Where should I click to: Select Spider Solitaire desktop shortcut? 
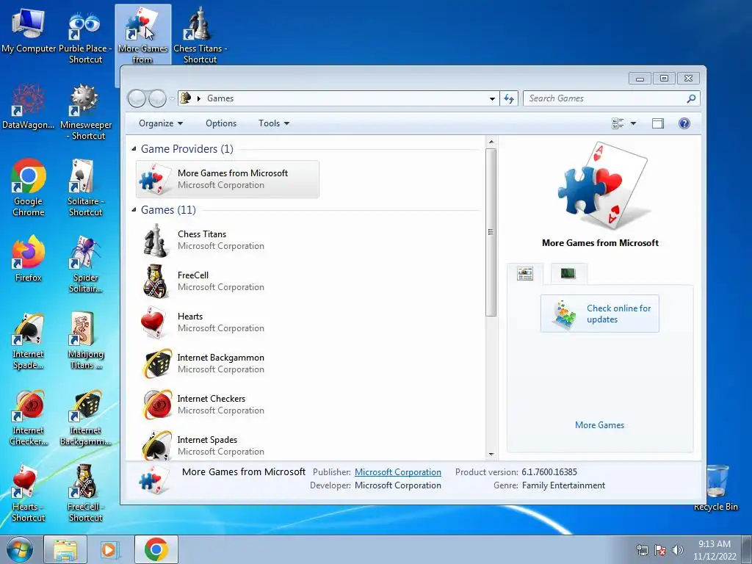[85, 264]
